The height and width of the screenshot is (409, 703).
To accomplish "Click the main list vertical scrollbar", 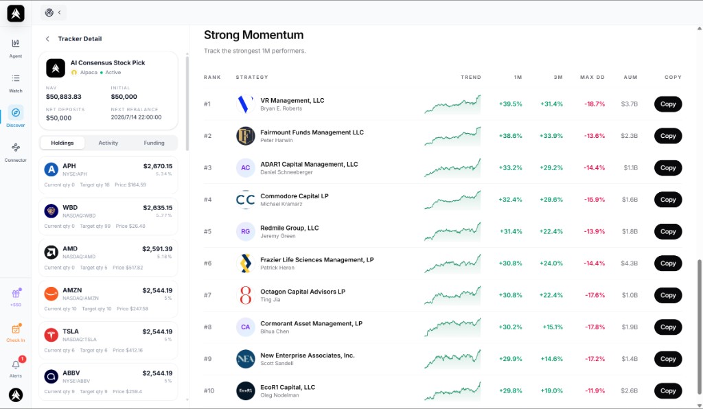I will coord(699,327).
